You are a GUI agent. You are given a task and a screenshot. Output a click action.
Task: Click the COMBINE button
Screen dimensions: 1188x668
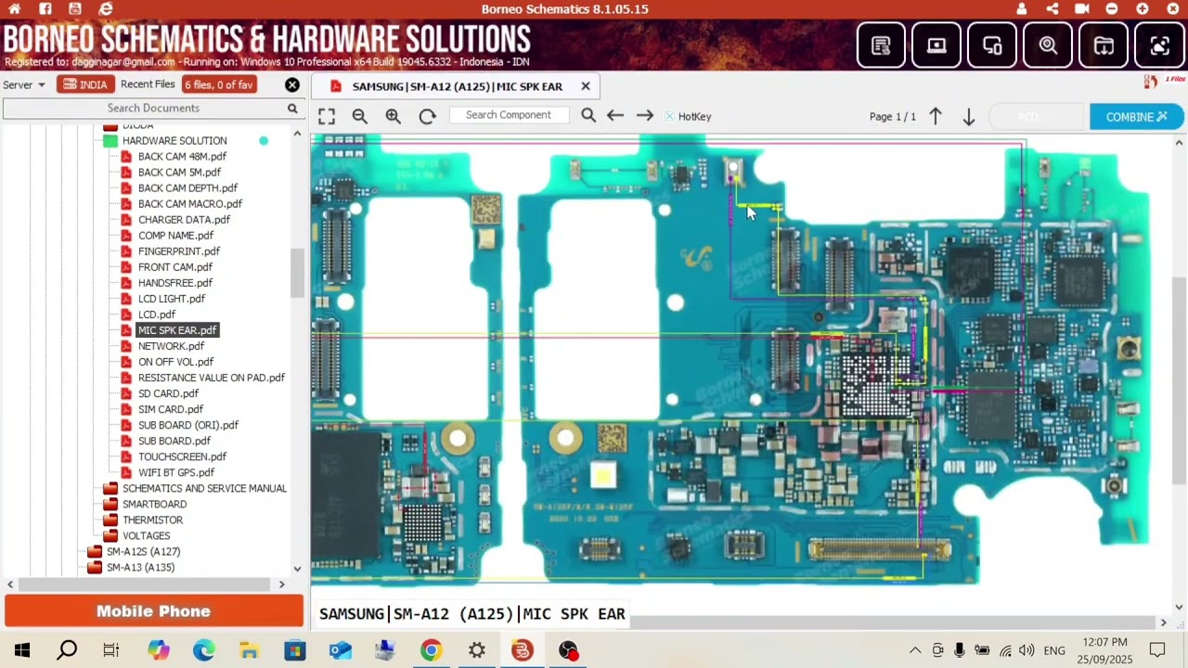coord(1136,117)
